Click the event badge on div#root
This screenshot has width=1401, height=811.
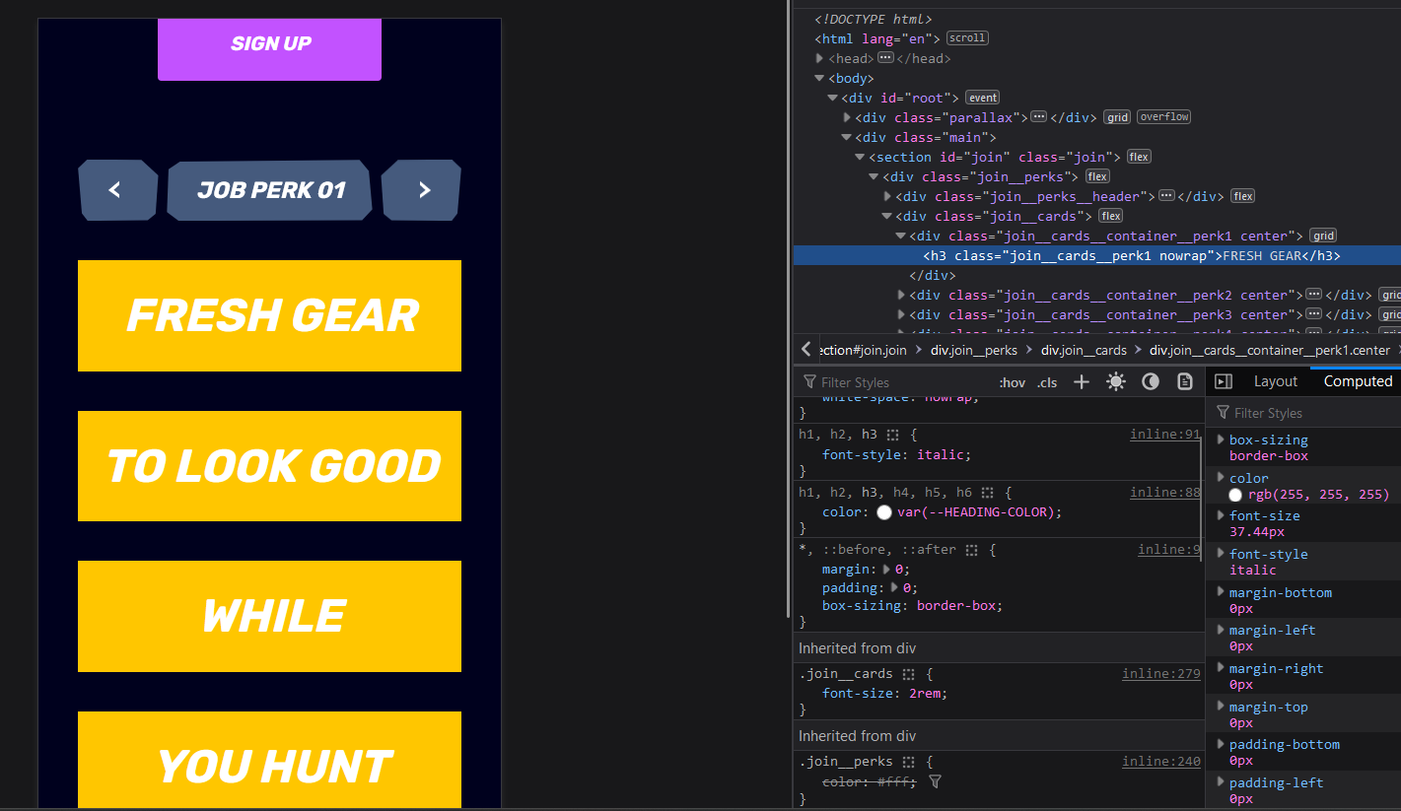(982, 98)
